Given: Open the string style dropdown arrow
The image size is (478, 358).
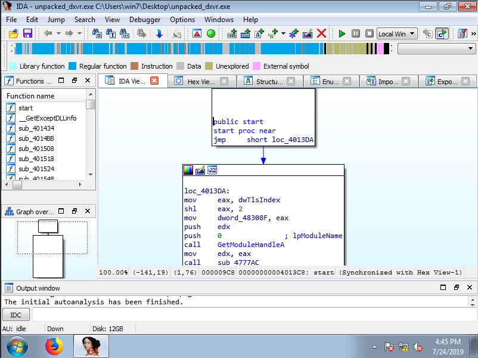Looking at the screenshot, I should [x=283, y=33].
